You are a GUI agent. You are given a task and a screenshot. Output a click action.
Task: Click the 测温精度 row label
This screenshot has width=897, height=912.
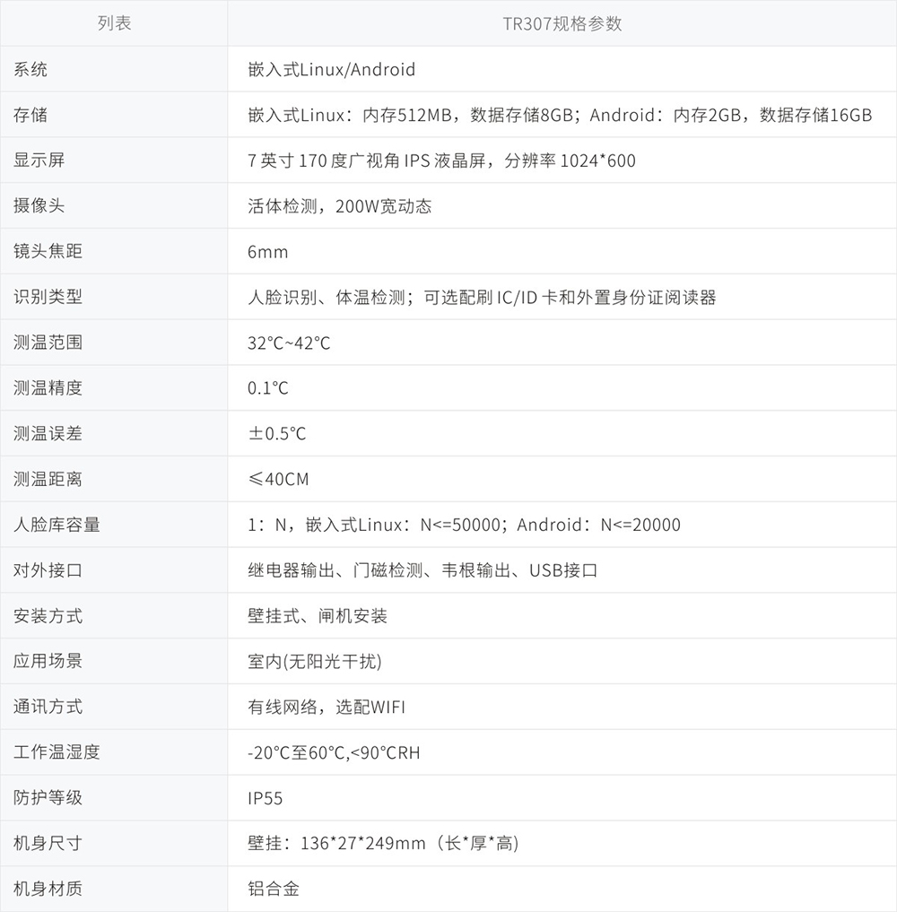48,388
